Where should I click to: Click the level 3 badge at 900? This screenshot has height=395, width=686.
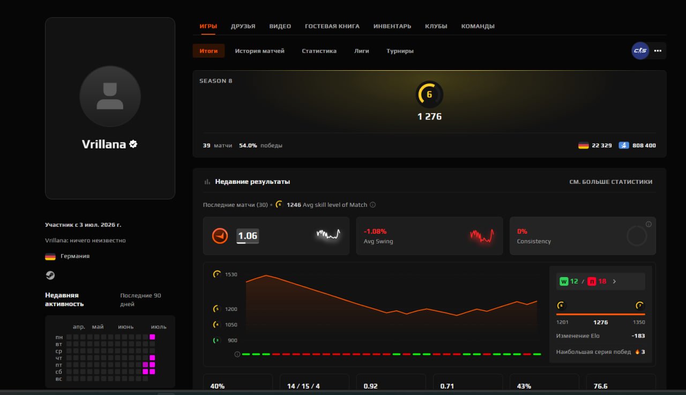[x=217, y=340]
